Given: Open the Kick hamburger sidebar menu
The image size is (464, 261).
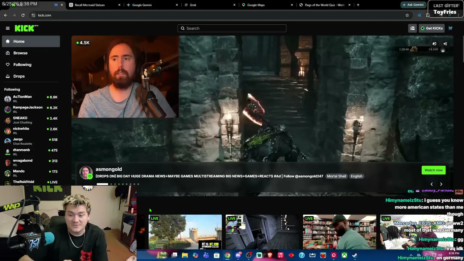Looking at the screenshot, I should [8, 28].
